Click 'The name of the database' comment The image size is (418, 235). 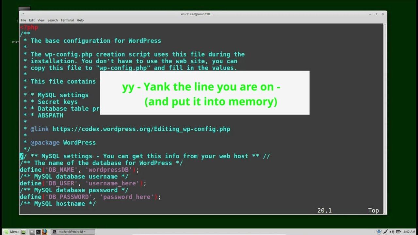[x=101, y=163]
